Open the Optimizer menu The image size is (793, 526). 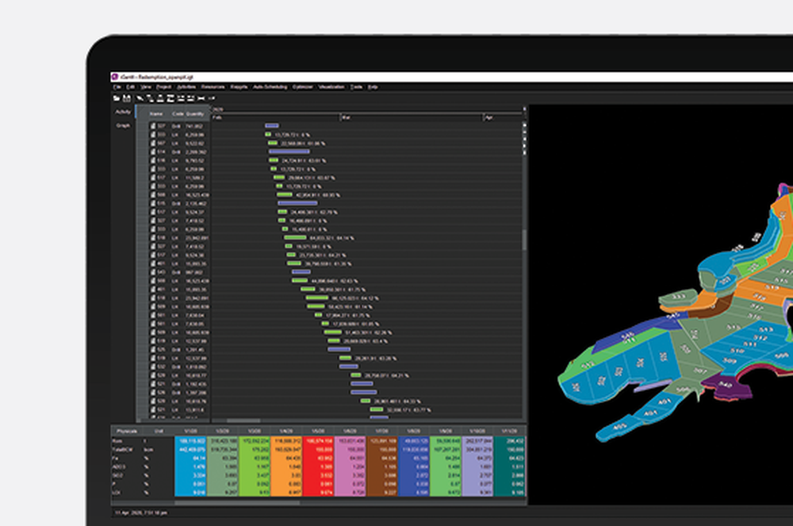pyautogui.click(x=302, y=87)
